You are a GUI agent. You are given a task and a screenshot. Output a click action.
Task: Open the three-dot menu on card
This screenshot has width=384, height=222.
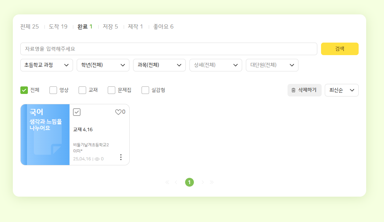point(121,157)
